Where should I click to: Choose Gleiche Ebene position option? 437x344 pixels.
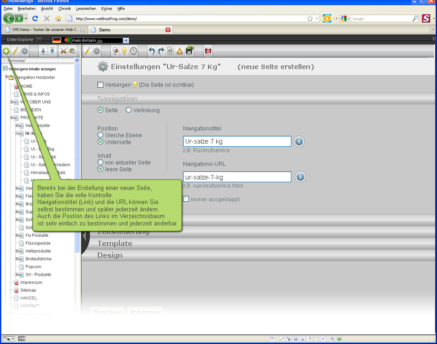point(100,135)
